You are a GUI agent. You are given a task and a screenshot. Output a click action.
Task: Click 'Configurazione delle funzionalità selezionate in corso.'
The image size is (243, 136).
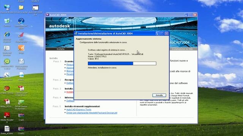[x=103, y=42]
